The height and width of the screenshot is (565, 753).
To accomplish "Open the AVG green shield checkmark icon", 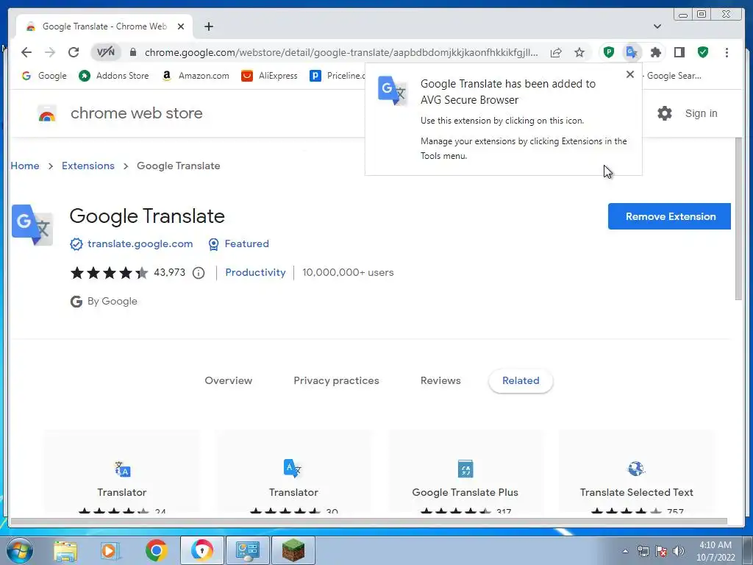I will coord(703,52).
